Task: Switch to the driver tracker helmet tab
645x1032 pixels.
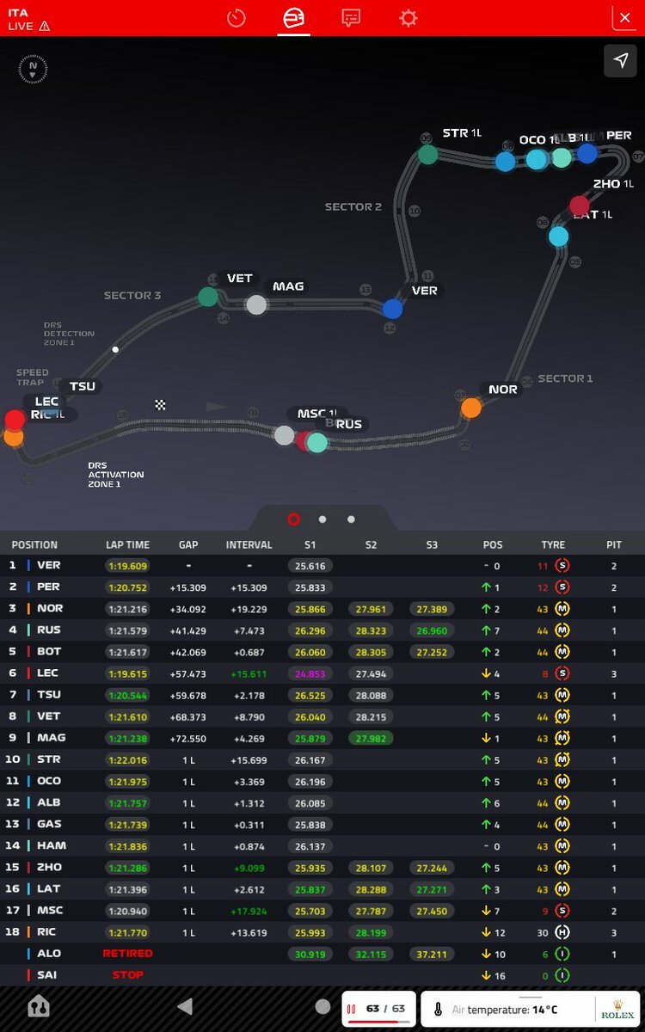Action: click(x=294, y=17)
